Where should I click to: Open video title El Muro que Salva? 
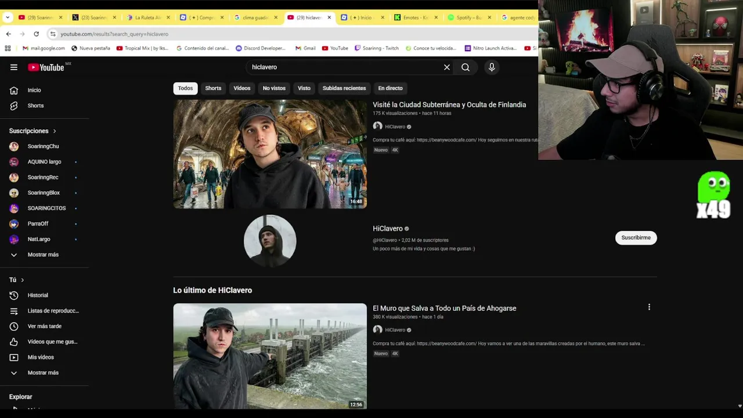click(x=444, y=308)
